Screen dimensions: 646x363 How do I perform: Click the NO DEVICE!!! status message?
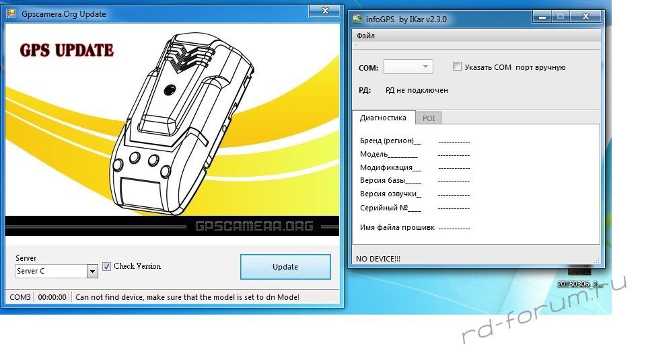378,259
